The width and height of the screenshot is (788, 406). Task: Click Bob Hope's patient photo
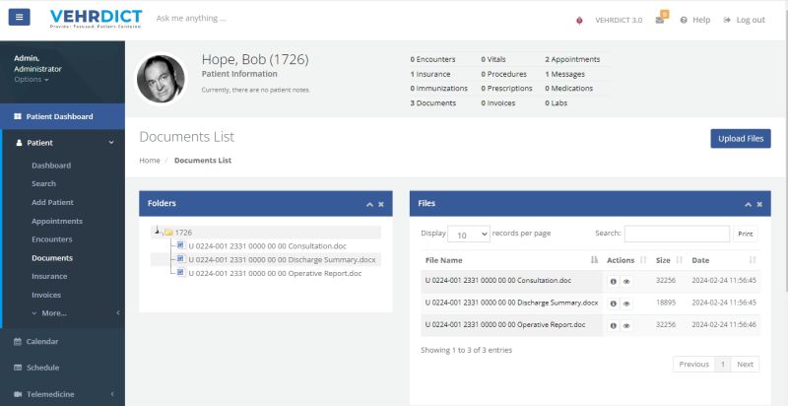161,78
